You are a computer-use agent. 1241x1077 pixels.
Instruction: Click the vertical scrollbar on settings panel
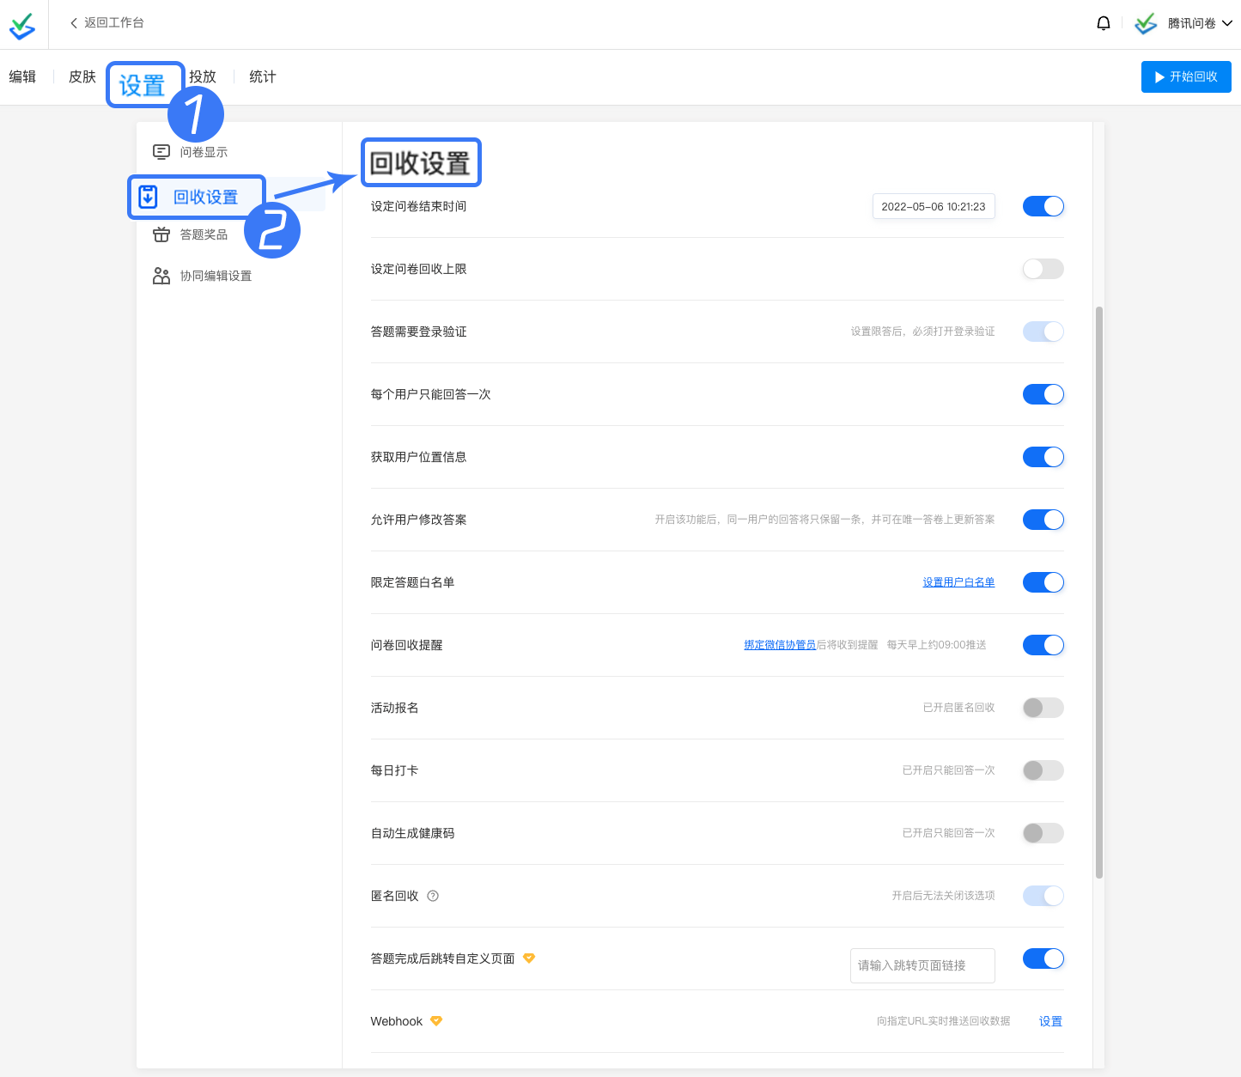(1098, 592)
